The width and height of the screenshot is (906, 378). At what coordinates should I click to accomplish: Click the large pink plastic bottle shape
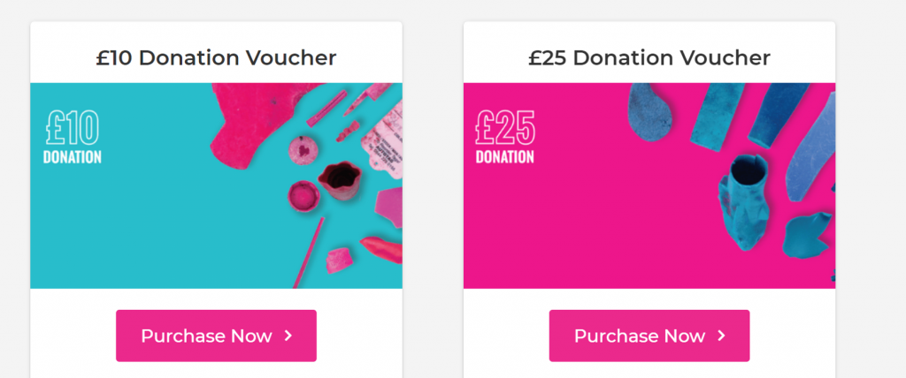pyautogui.click(x=259, y=124)
